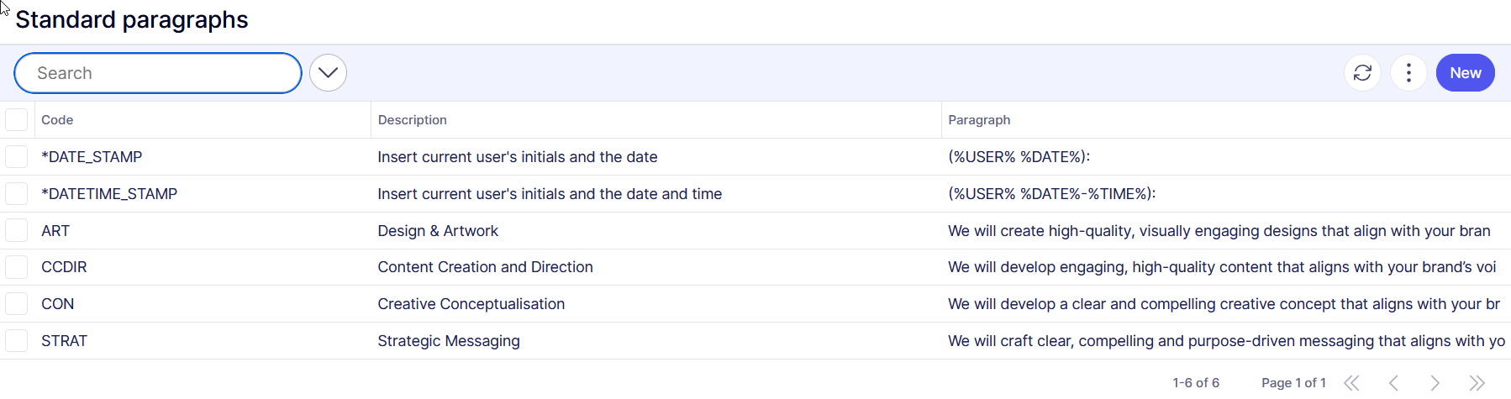Open the three-dot more options menu
The width and height of the screenshot is (1511, 399).
[x=1408, y=73]
